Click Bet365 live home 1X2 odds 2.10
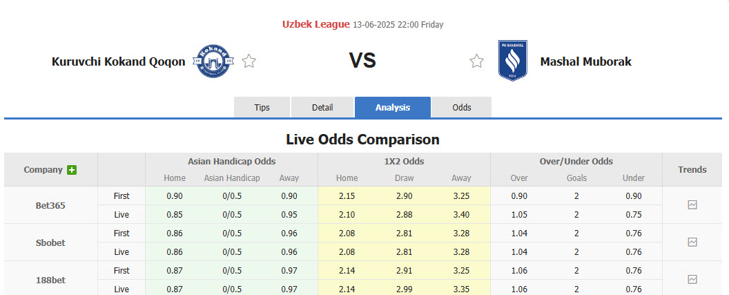The width and height of the screenshot is (729, 295). [x=347, y=214]
